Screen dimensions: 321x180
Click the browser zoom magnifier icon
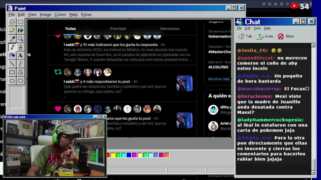tap(264, 4)
